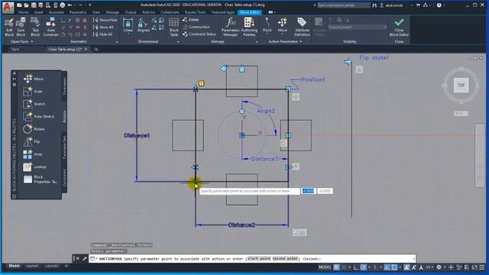Open the AutoCAD application menu logo
Screen dimensions: 489x275
click(x=8, y=7)
